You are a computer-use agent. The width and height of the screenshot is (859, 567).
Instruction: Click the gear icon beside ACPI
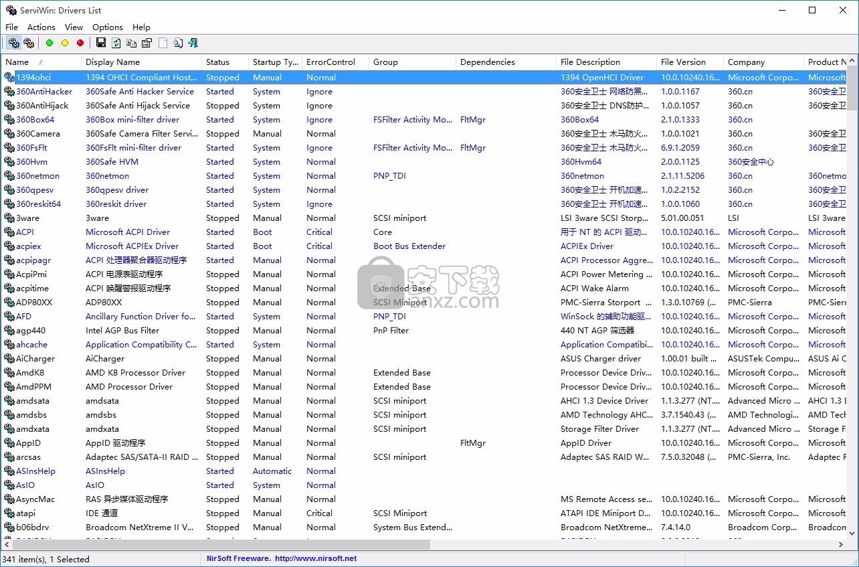tap(9, 232)
